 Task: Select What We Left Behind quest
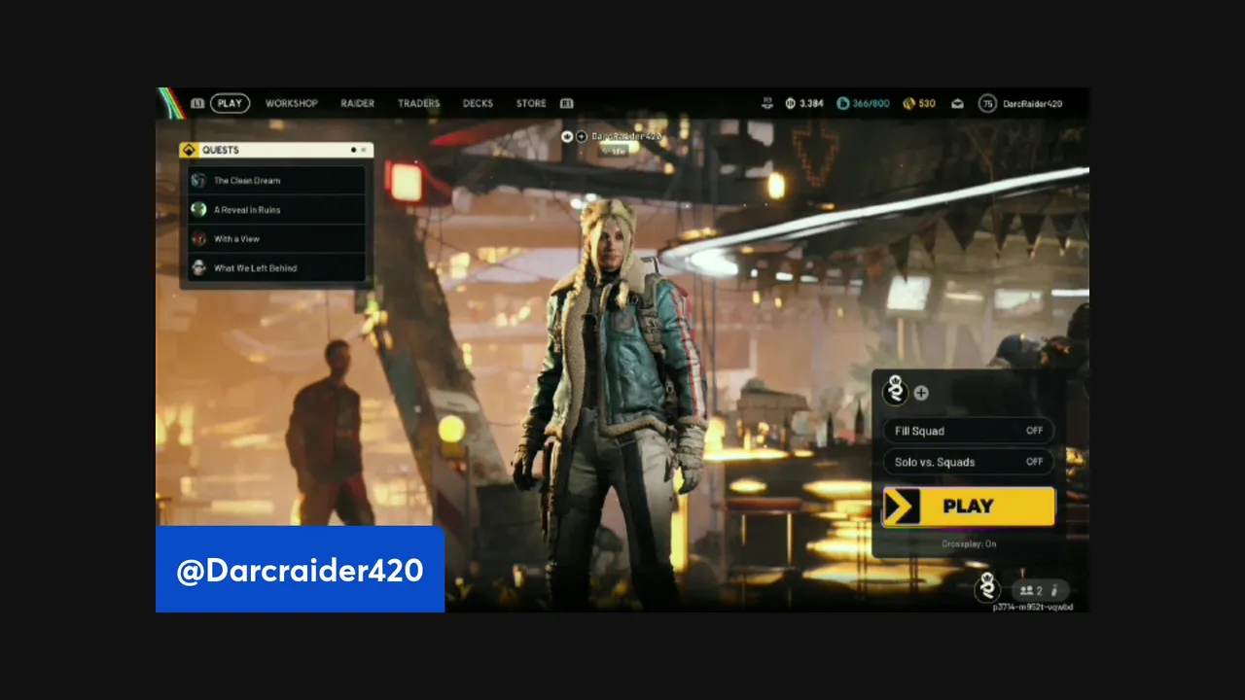click(277, 267)
